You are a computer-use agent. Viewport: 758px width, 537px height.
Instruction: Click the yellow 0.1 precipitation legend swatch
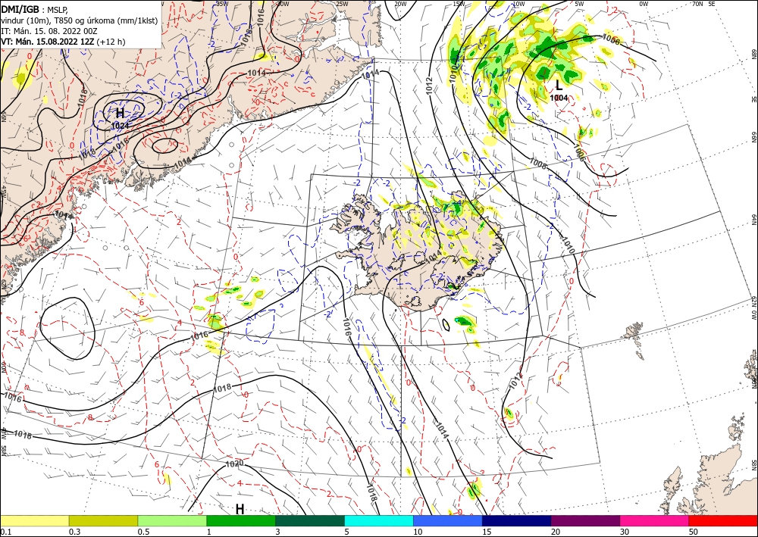point(35,520)
